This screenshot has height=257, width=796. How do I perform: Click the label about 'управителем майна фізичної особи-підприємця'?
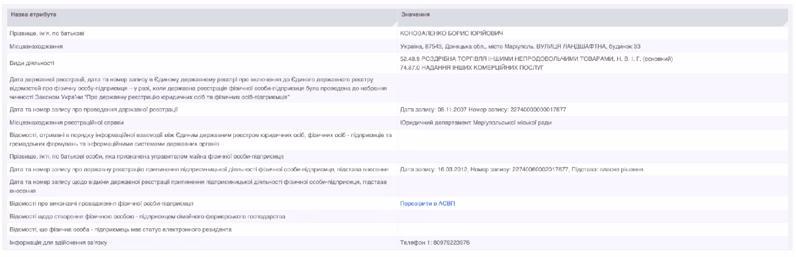coord(146,157)
